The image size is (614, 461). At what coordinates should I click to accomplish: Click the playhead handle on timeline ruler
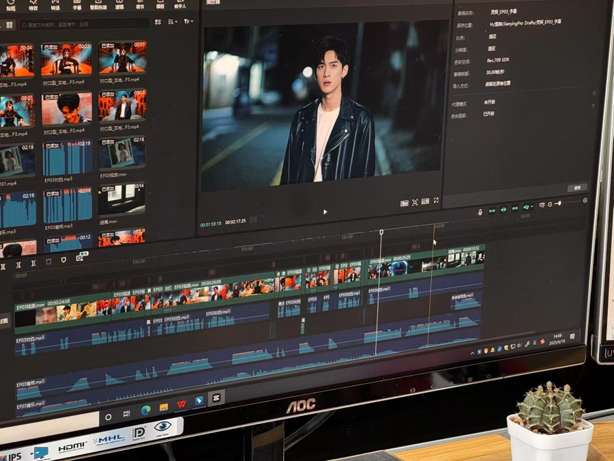coord(381,232)
